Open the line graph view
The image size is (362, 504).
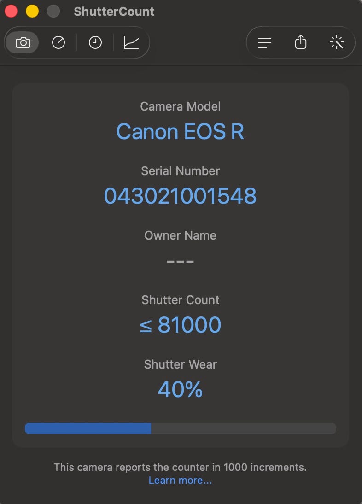click(x=131, y=43)
